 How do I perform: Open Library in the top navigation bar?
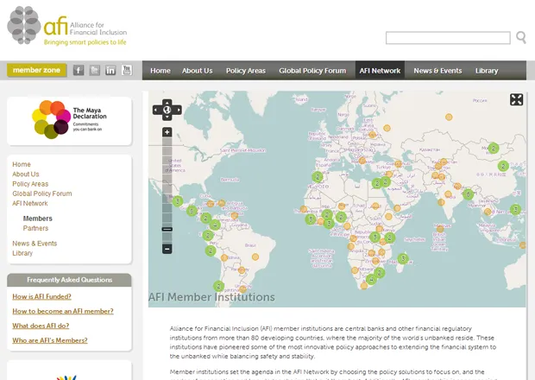coord(487,71)
